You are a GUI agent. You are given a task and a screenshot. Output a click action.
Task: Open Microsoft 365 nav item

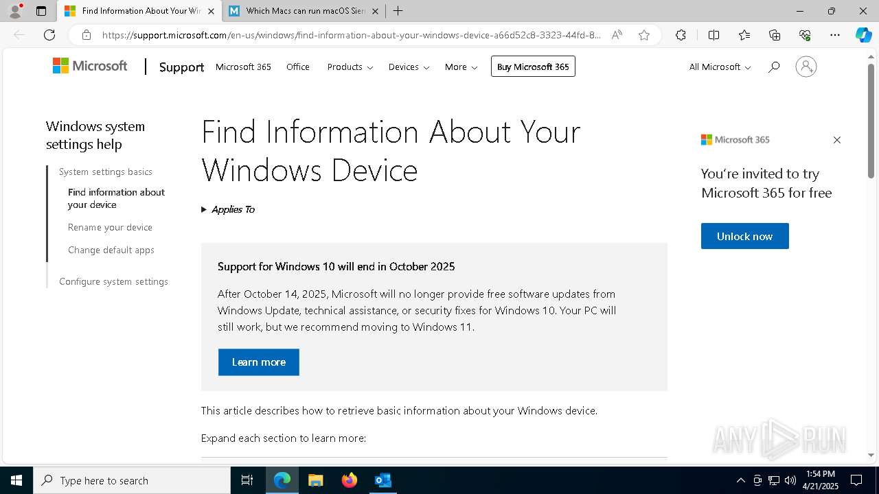tap(243, 67)
